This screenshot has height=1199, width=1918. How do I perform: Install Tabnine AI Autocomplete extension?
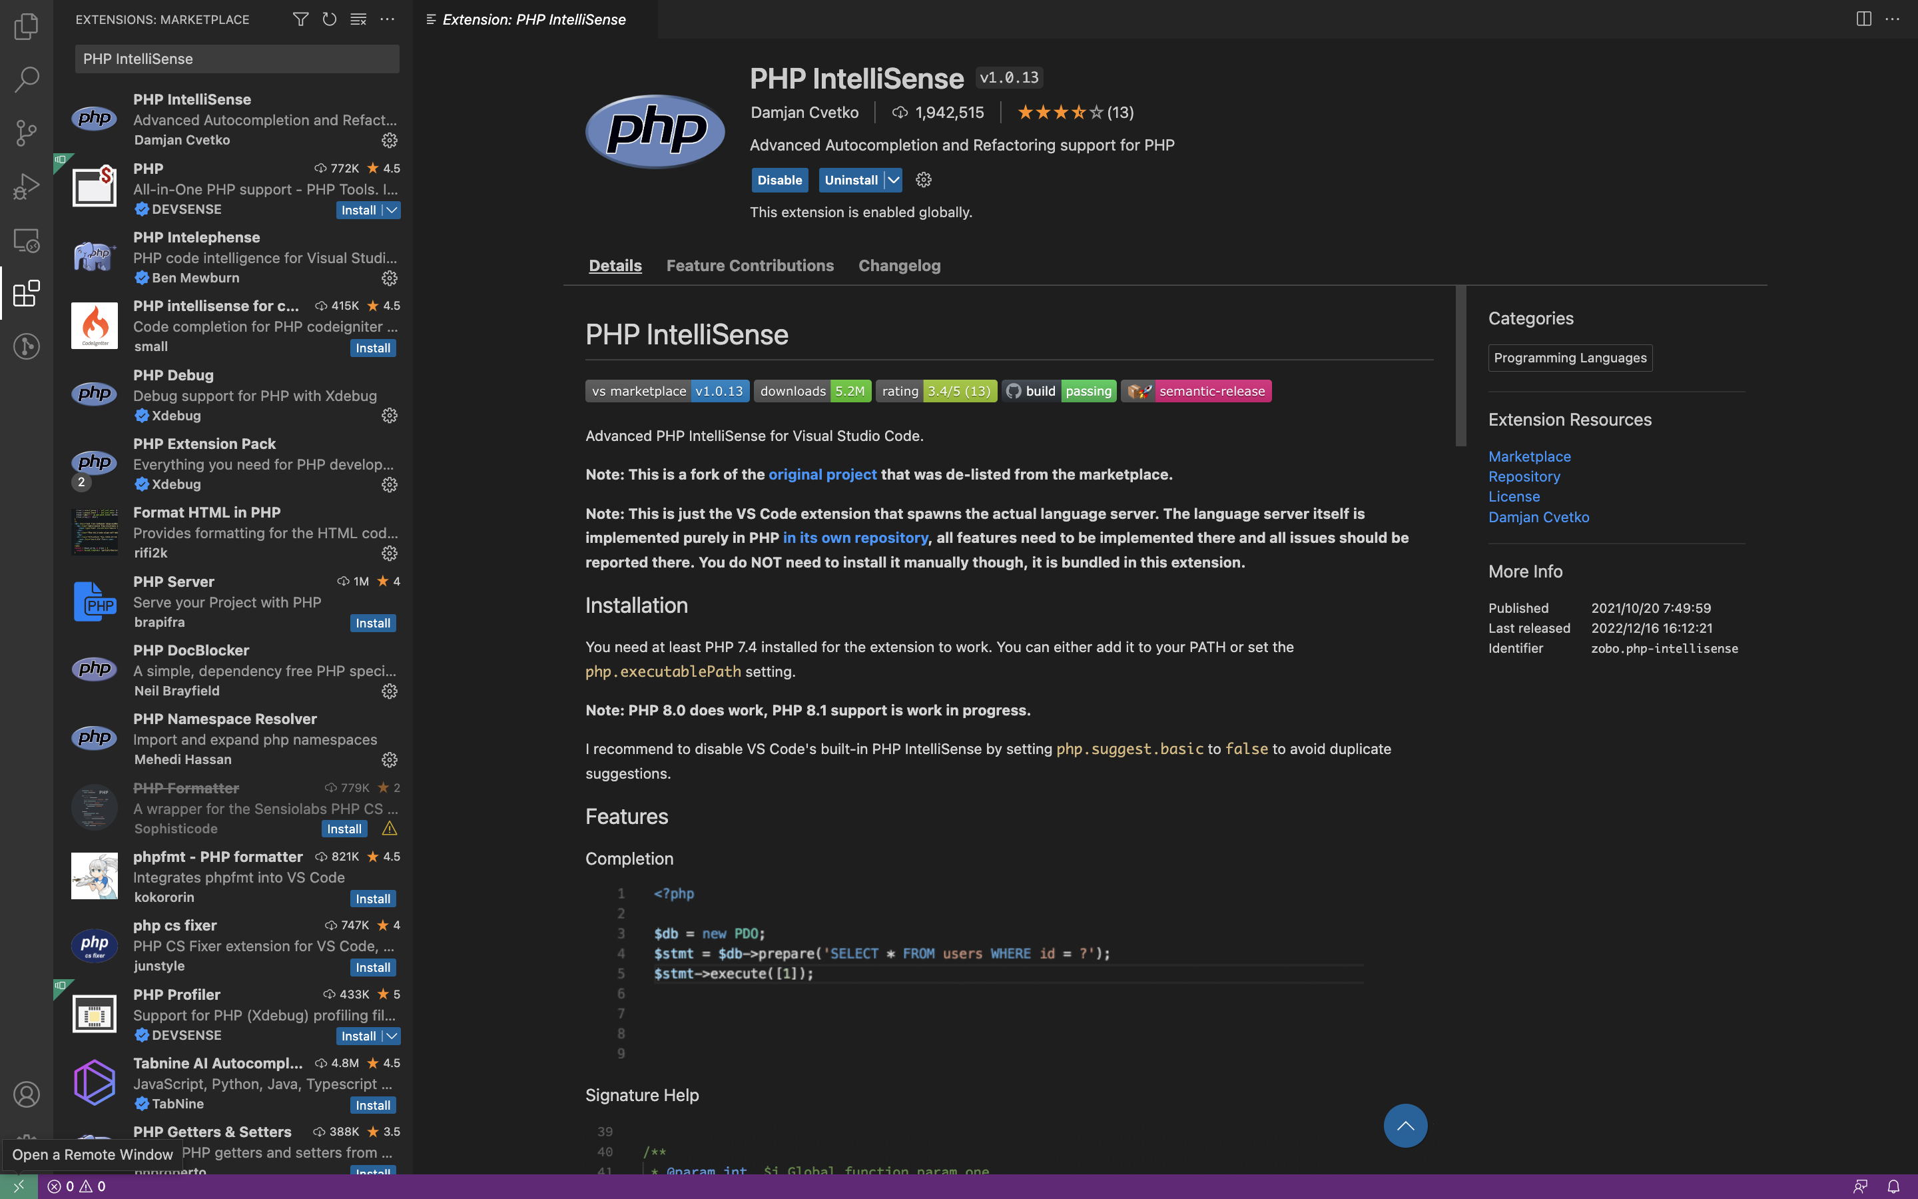tap(372, 1106)
